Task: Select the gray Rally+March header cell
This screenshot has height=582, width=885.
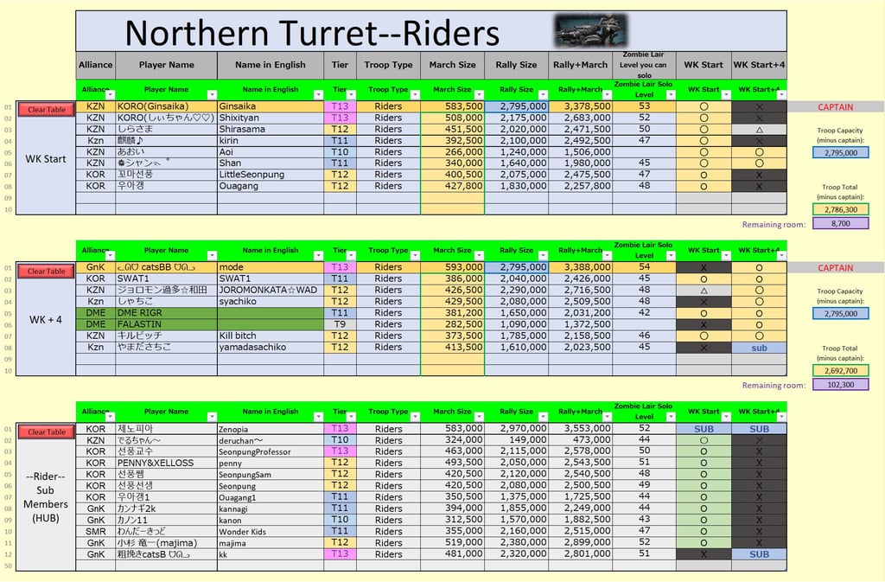Action: coord(580,65)
